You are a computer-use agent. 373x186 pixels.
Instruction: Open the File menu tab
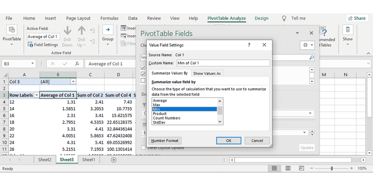[x=9, y=18]
